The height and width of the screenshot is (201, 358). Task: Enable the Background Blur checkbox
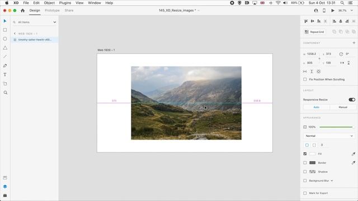(305, 180)
